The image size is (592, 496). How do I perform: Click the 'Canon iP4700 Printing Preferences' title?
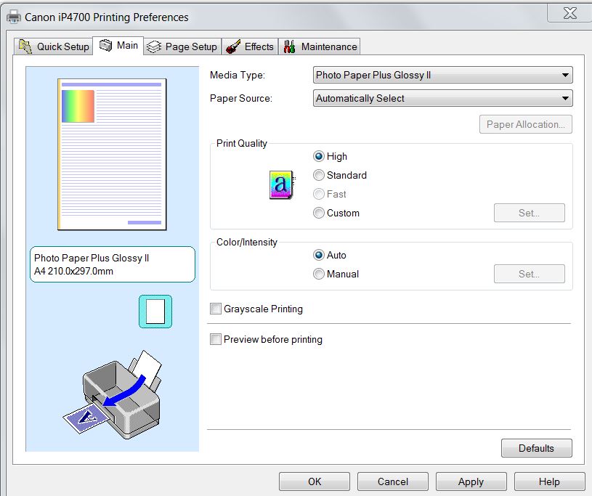tap(107, 17)
